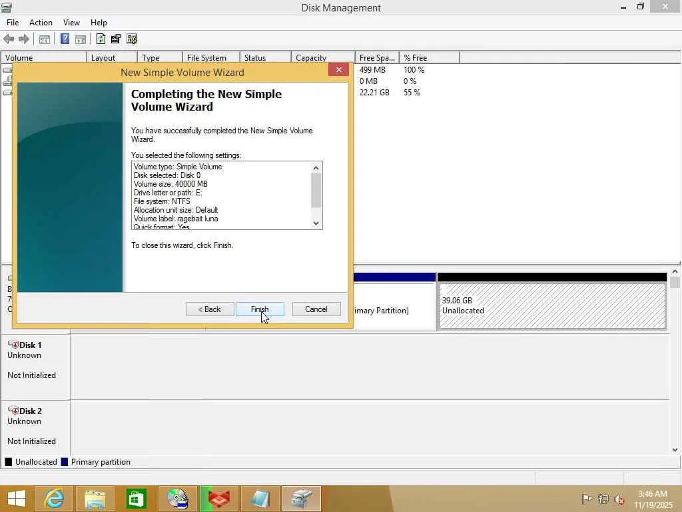This screenshot has width=682, height=512.
Task: Launch Internet Explorer from taskbar
Action: [55, 499]
